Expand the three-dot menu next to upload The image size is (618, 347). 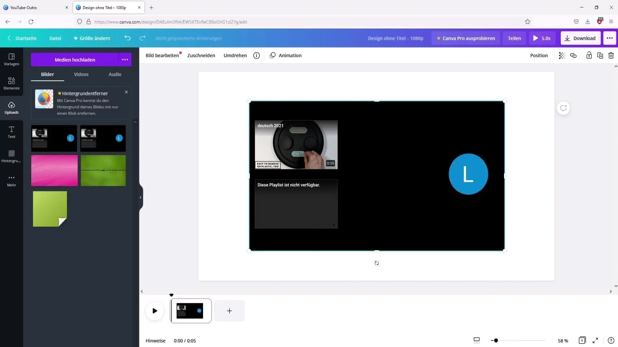125,59
